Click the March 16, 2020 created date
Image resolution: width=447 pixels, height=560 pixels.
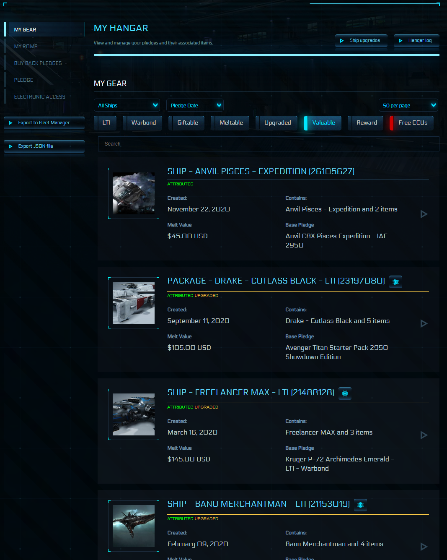pyautogui.click(x=192, y=432)
